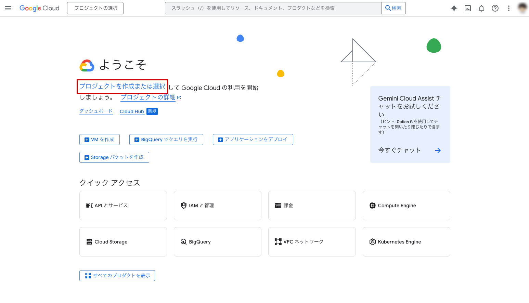Image resolution: width=529 pixels, height=303 pixels.
Task: Click Storage バケットを作成 button
Action: coord(114,157)
